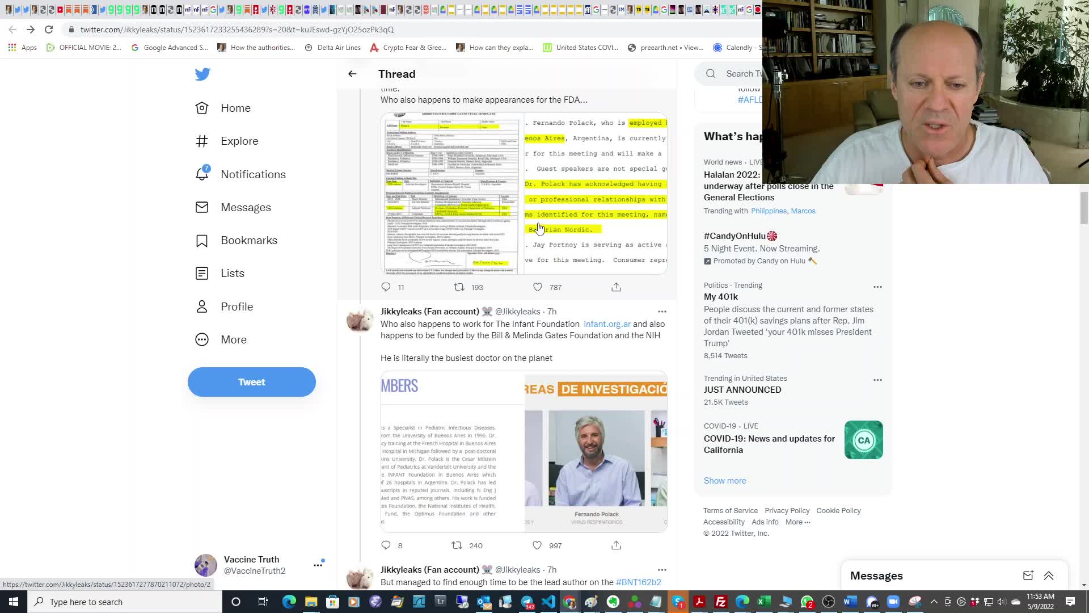This screenshot has height=613, width=1089.
Task: Reload the page in the browser
Action: (x=49, y=30)
